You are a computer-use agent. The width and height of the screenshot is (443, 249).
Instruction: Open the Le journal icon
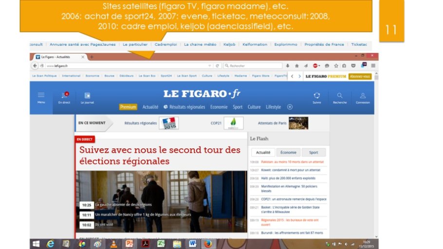pyautogui.click(x=87, y=95)
